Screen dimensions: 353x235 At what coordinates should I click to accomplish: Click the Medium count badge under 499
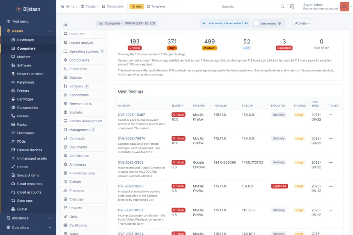(x=209, y=48)
